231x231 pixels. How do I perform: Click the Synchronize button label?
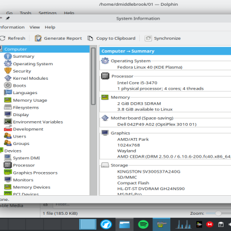pos(167,38)
